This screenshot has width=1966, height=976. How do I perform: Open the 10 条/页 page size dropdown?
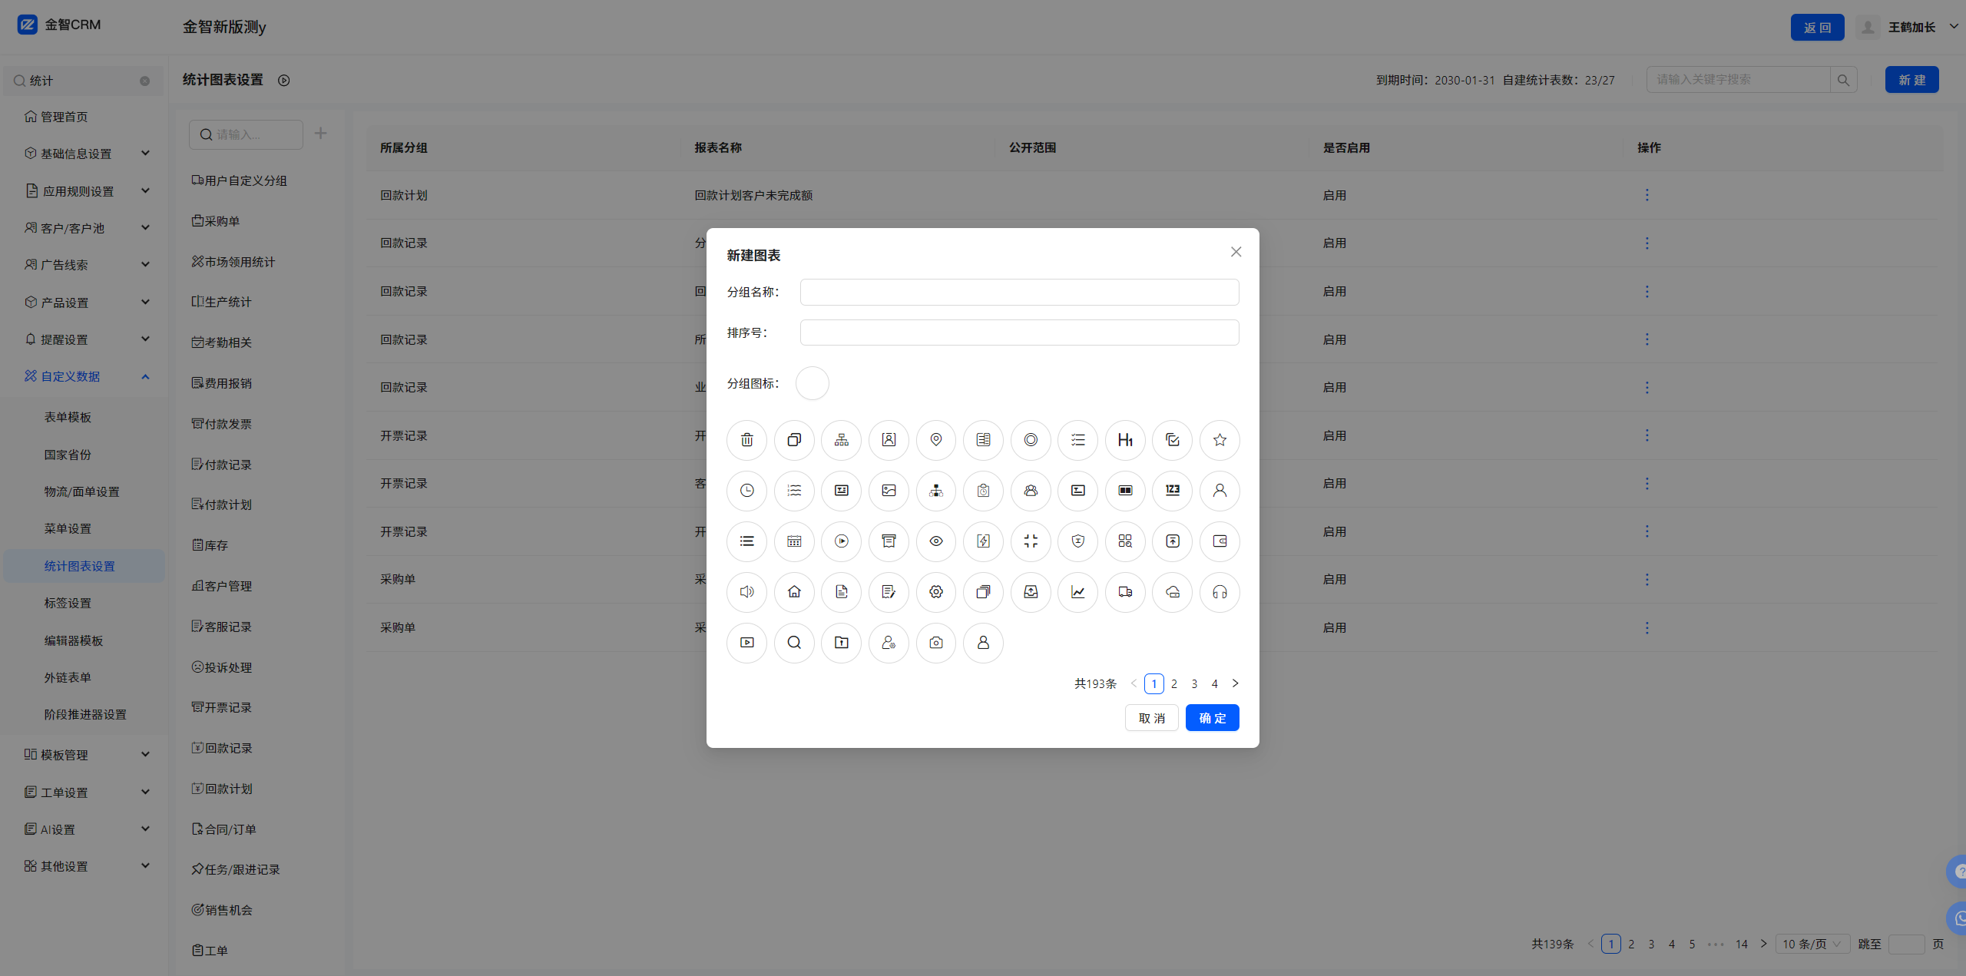(x=1811, y=944)
